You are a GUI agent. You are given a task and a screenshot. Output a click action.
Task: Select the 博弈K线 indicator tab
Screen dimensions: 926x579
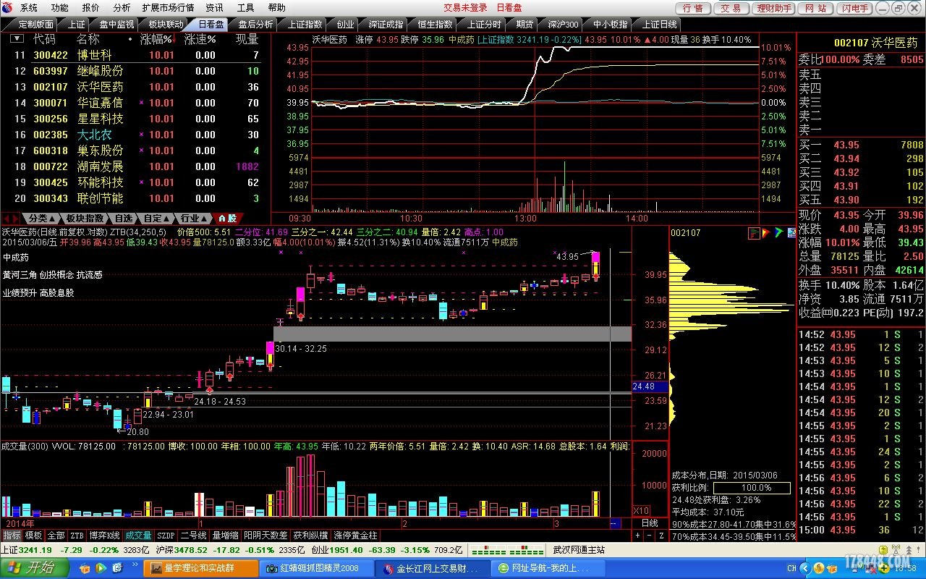click(x=104, y=536)
